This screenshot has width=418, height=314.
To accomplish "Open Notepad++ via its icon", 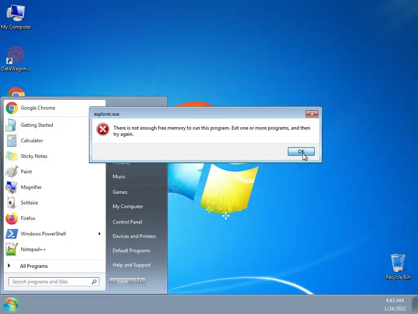I will click(x=11, y=249).
